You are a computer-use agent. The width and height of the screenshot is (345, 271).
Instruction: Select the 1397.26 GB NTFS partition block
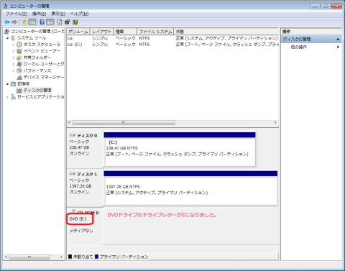coord(190,190)
